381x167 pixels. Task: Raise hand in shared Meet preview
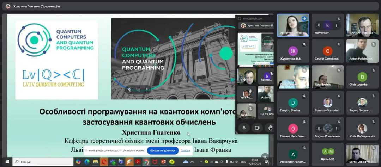pyautogui.click(x=270, y=128)
